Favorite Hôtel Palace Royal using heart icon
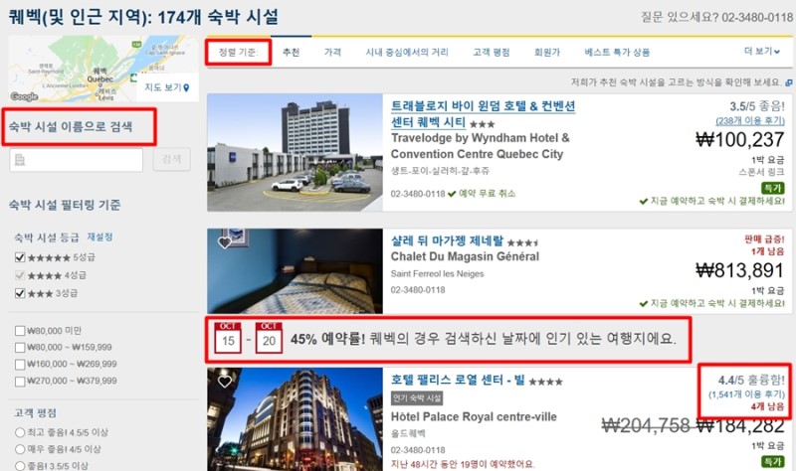Viewport: 796px width, 471px height. (225, 382)
